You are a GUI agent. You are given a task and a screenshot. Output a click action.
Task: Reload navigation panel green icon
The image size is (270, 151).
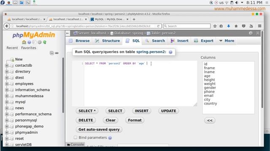click(45, 42)
